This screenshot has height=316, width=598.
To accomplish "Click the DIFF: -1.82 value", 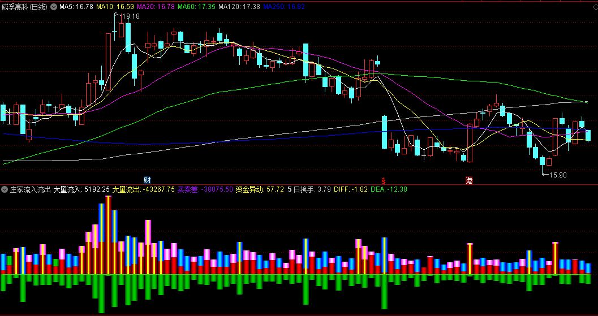I will [x=351, y=189].
